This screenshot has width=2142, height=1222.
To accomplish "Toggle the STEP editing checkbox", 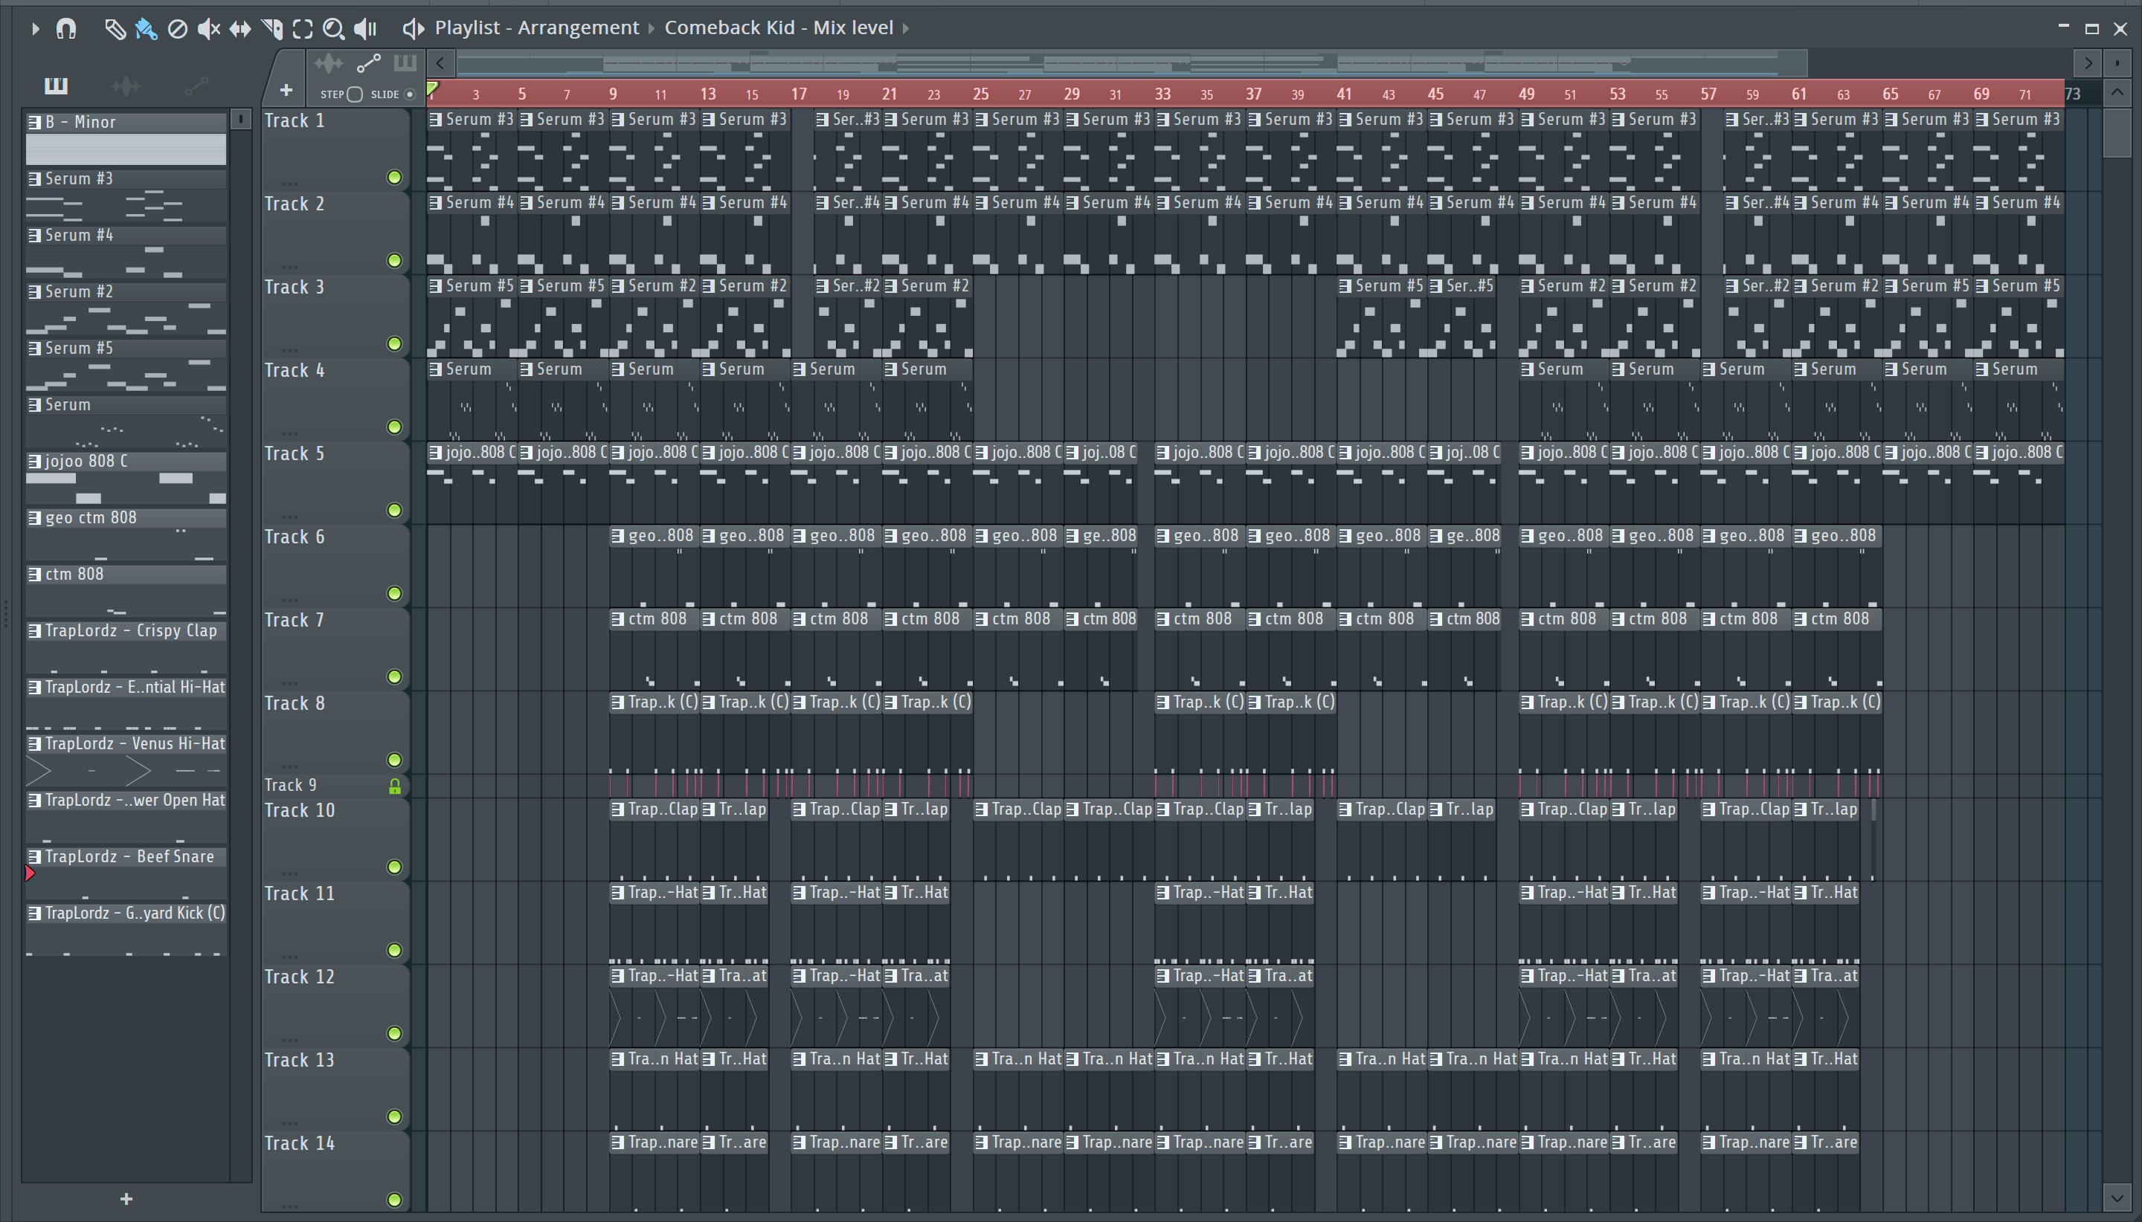I will coord(356,94).
